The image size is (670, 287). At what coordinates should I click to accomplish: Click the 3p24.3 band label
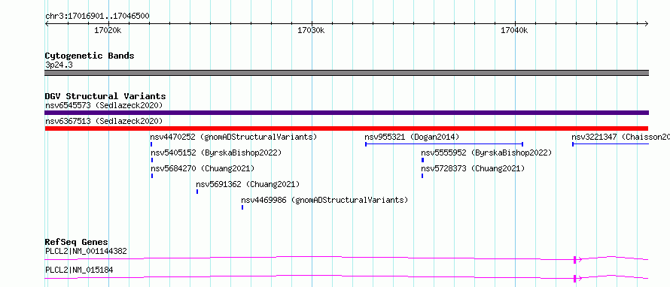59,65
